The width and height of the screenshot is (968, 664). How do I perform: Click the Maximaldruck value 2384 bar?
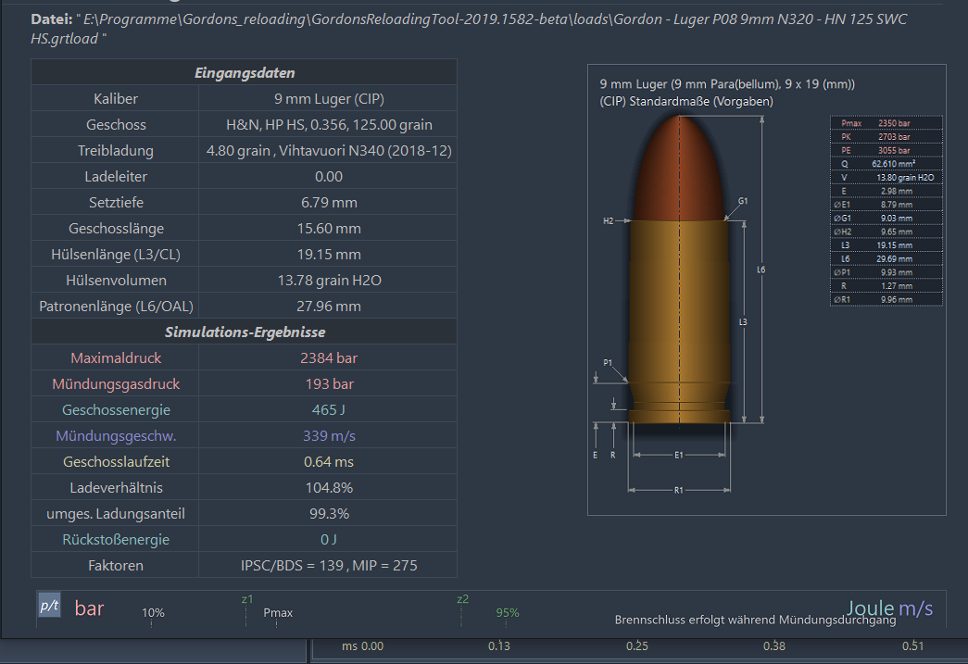(x=329, y=357)
